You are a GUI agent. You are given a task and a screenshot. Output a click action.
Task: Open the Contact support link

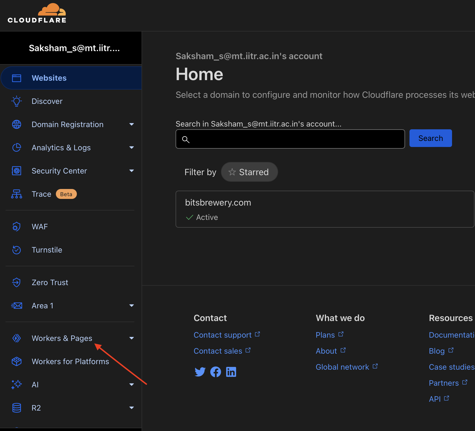coord(227,335)
